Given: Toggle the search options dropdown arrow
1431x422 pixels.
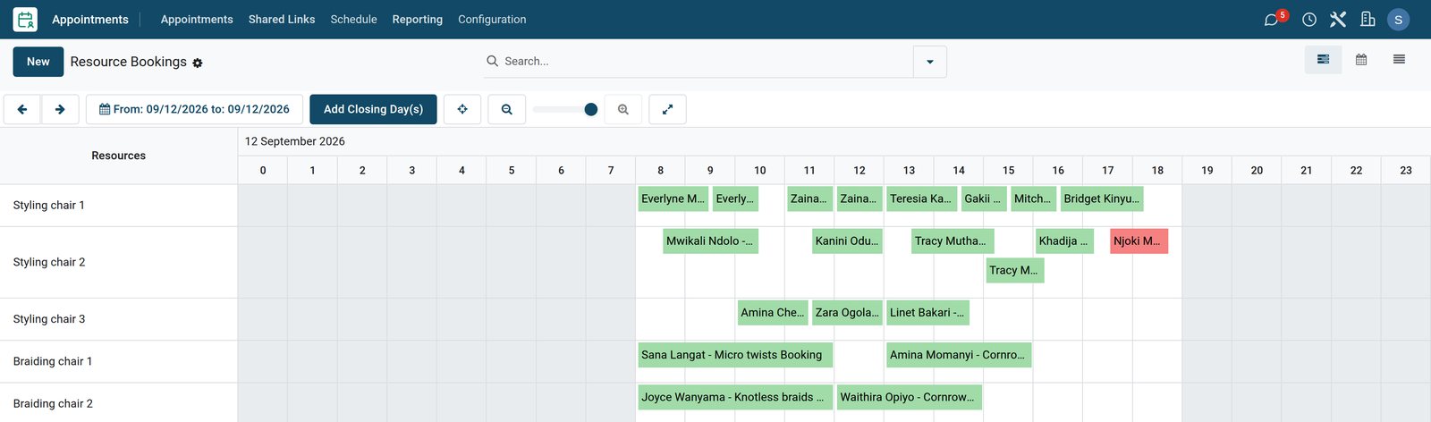Looking at the screenshot, I should point(930,62).
